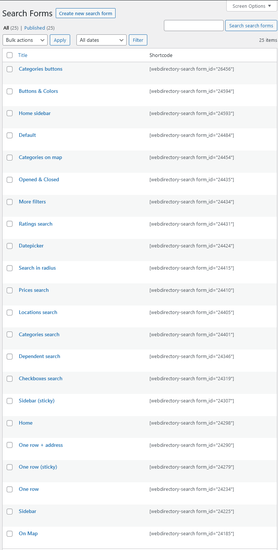This screenshot has height=550, width=278.
Task: Expand the Bulk actions dropdown
Action: click(25, 40)
